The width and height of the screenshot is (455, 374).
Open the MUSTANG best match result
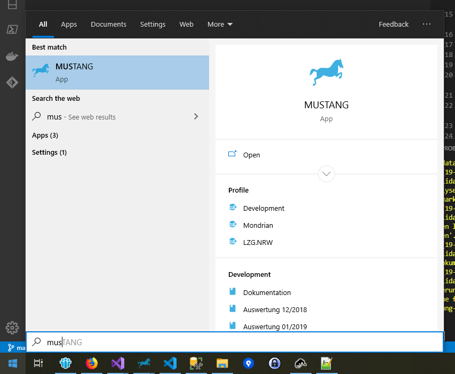(117, 72)
